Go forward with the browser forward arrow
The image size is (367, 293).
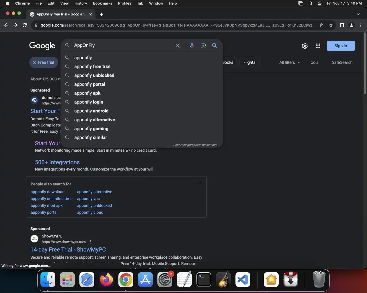click(15, 25)
